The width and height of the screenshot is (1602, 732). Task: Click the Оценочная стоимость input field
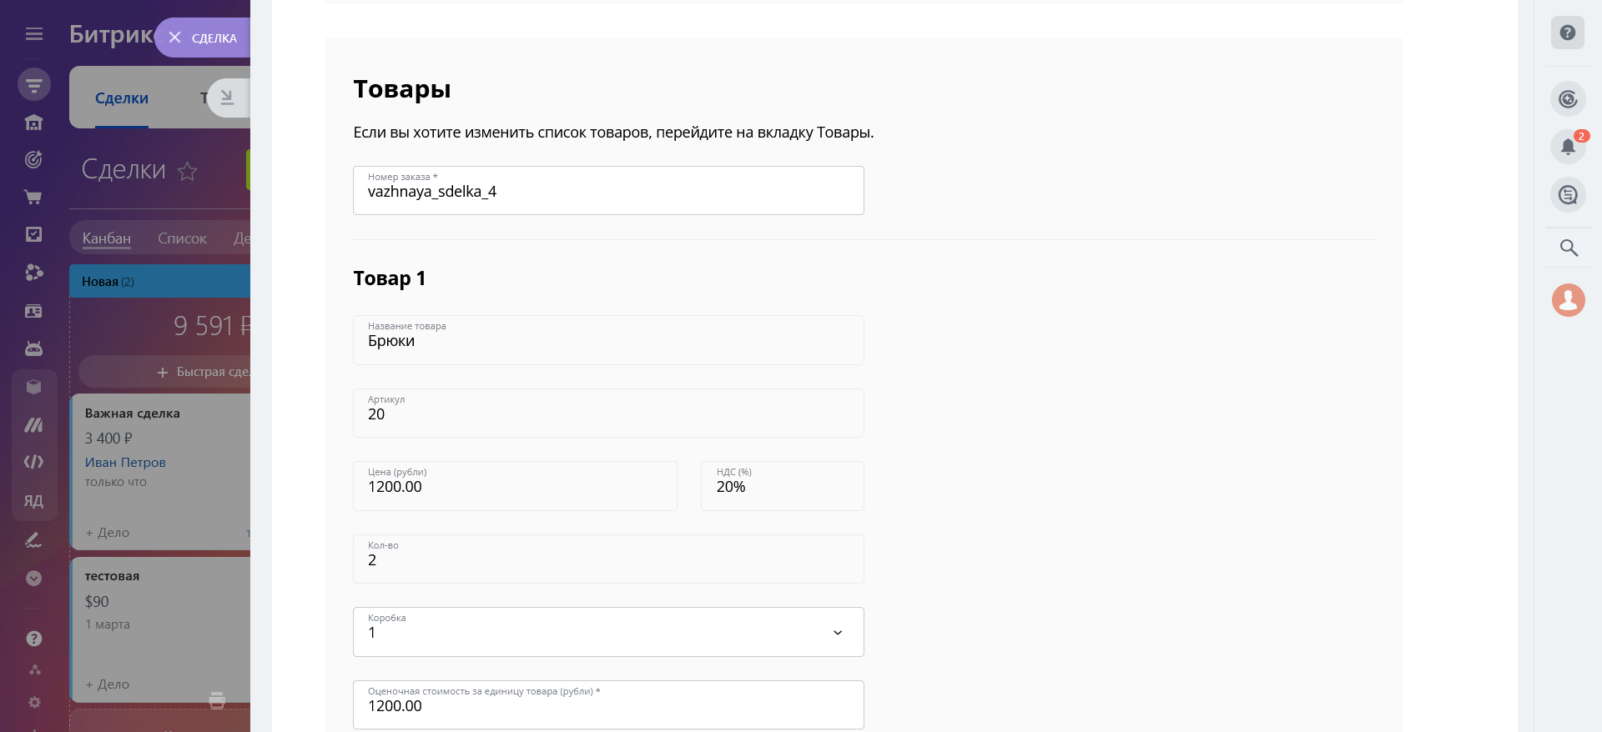tap(608, 706)
